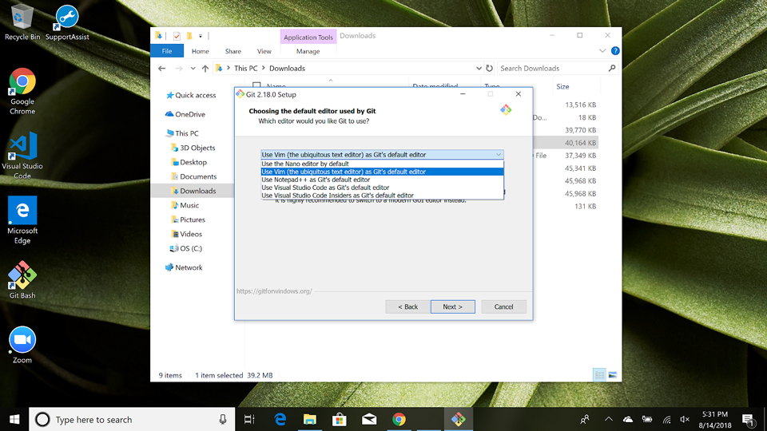Open the Zoom desktop shortcut

tap(22, 345)
